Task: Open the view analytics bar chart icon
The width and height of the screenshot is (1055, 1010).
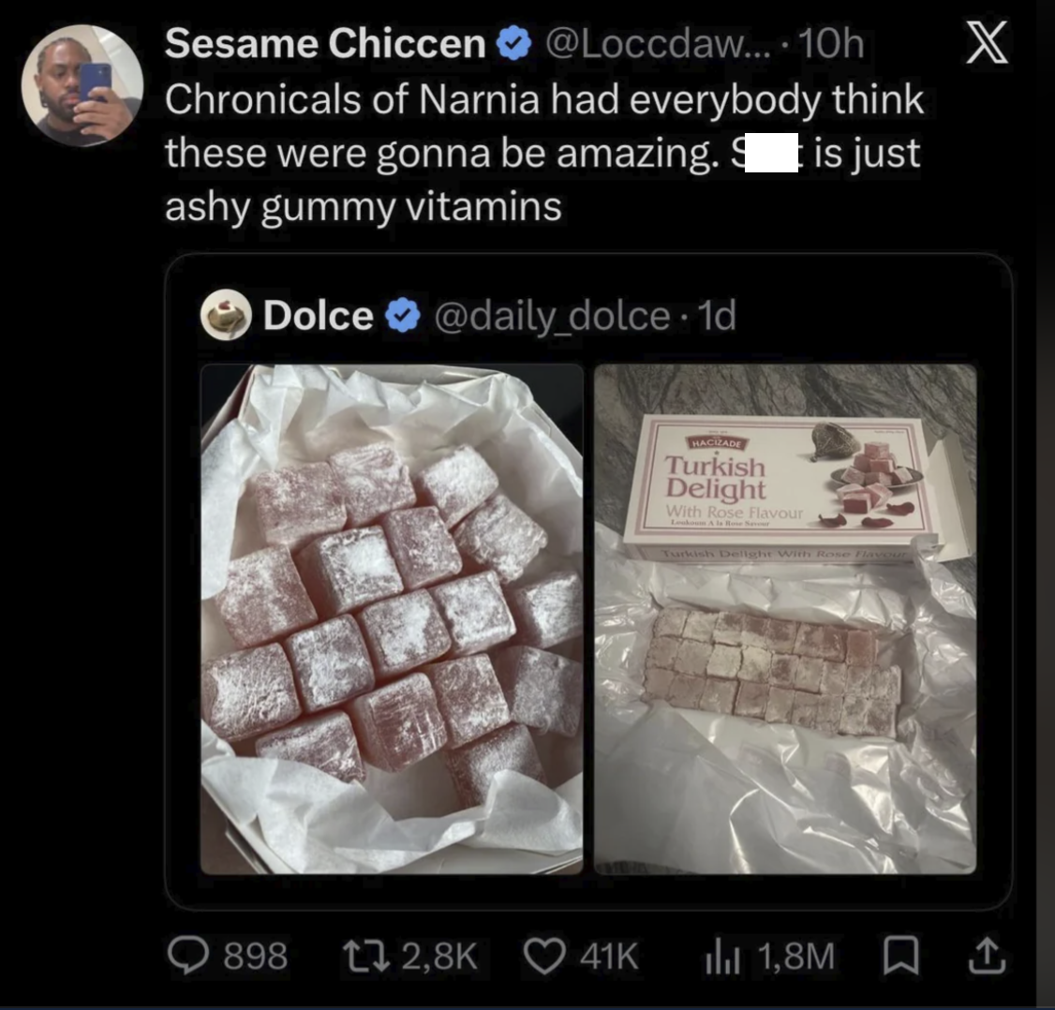Action: 722,957
